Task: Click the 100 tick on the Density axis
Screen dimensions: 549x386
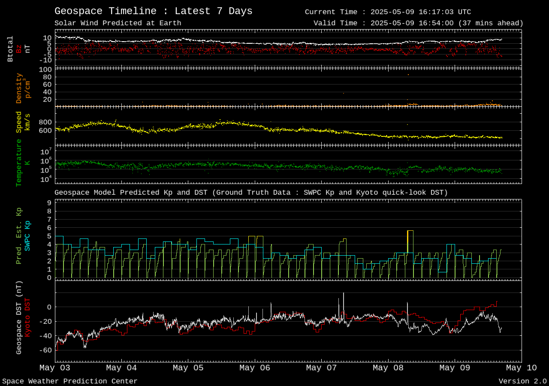Action: click(x=45, y=69)
